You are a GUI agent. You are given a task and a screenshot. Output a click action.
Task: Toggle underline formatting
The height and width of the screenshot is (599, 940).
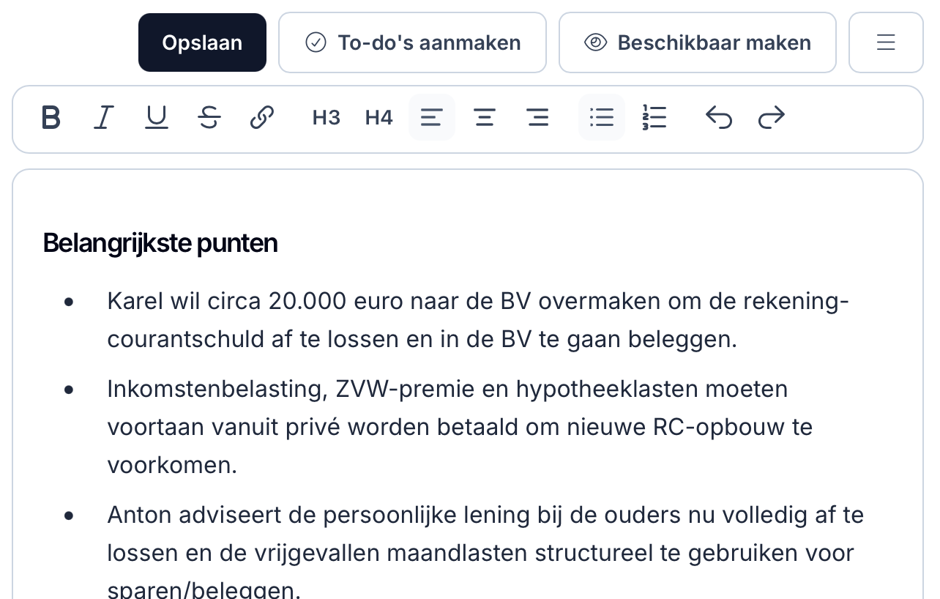(157, 117)
